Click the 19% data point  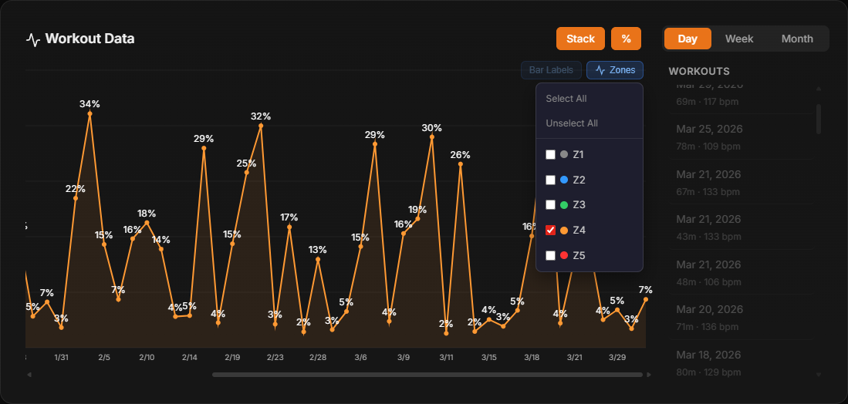(417, 219)
